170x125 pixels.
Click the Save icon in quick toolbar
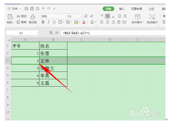[26, 8]
